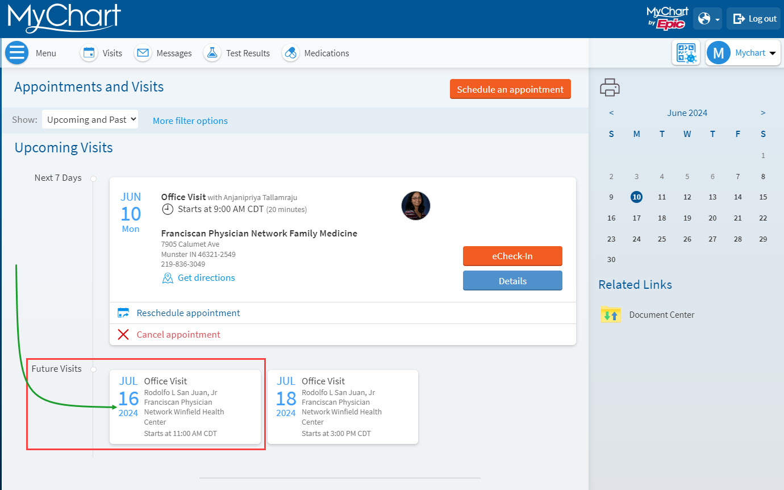Click the MyChart by Epic logo
Screen dimensions: 784x490
(x=668, y=18)
